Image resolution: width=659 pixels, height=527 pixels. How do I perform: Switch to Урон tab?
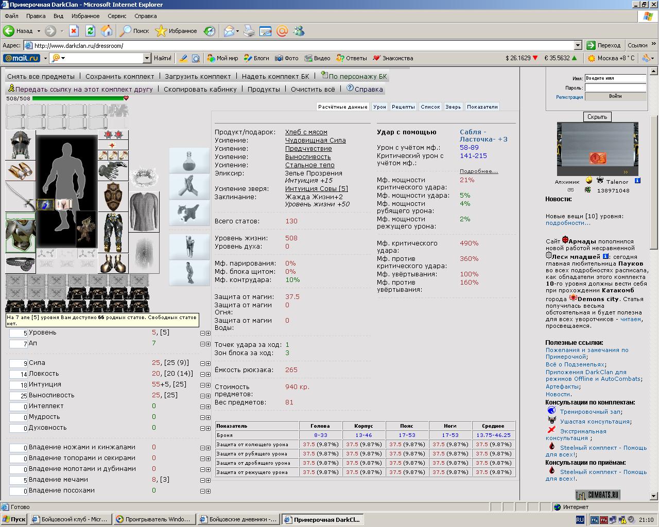(380, 107)
